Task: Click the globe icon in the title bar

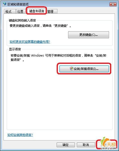Action: pyautogui.click(x=4, y=4)
